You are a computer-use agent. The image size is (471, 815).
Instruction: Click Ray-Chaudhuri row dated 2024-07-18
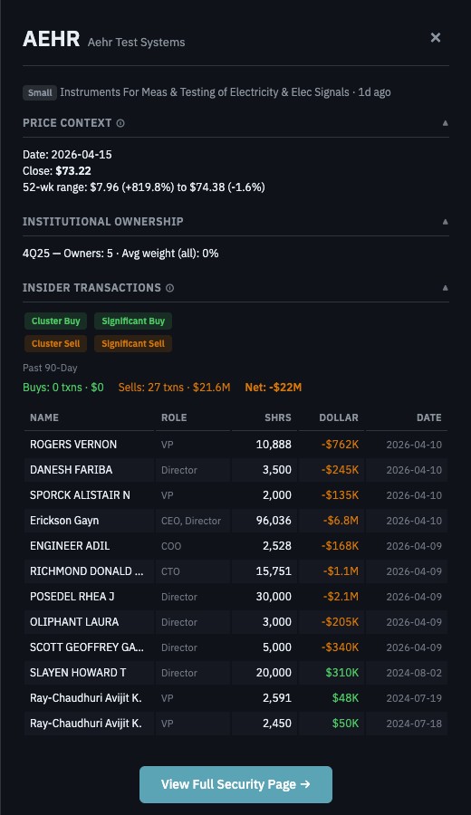[x=235, y=724]
